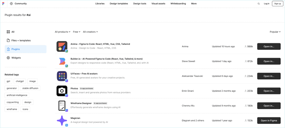The image size is (285, 128).
Task: Click the Magician plugin title
Action: (x=75, y=118)
